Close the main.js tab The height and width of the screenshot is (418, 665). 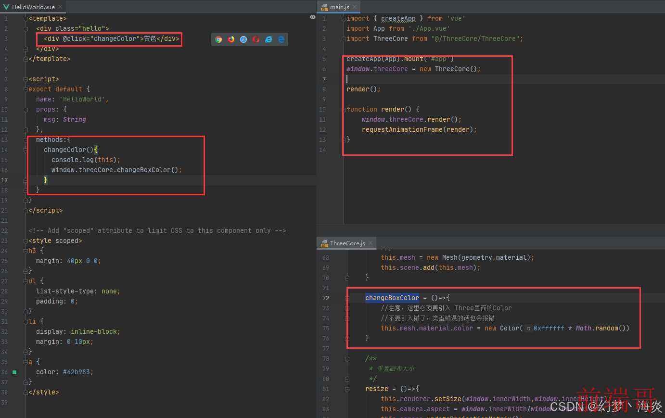[355, 7]
